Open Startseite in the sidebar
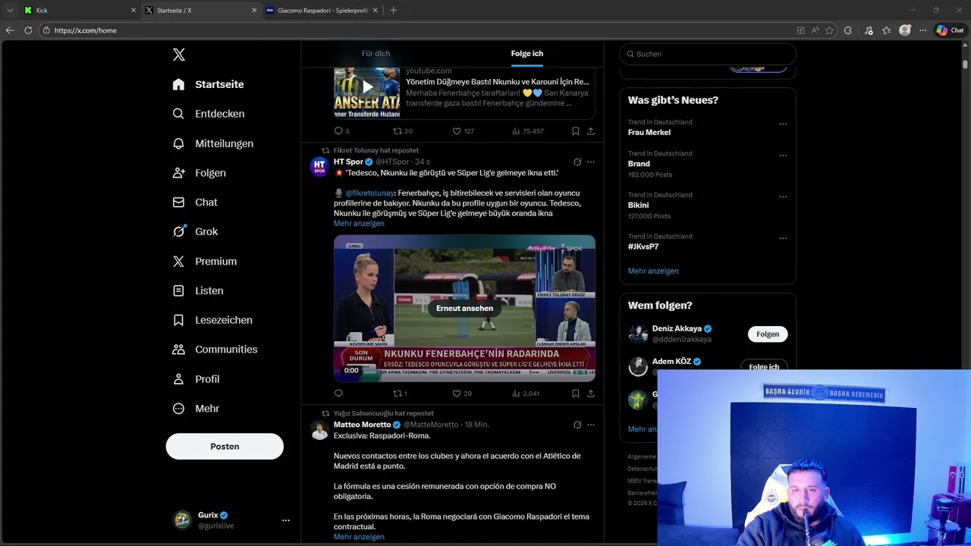Image resolution: width=971 pixels, height=546 pixels. pyautogui.click(x=209, y=84)
